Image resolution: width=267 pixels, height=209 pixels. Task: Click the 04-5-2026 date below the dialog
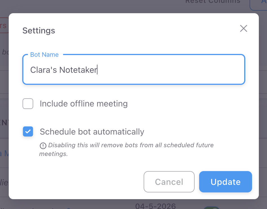pos(155,206)
